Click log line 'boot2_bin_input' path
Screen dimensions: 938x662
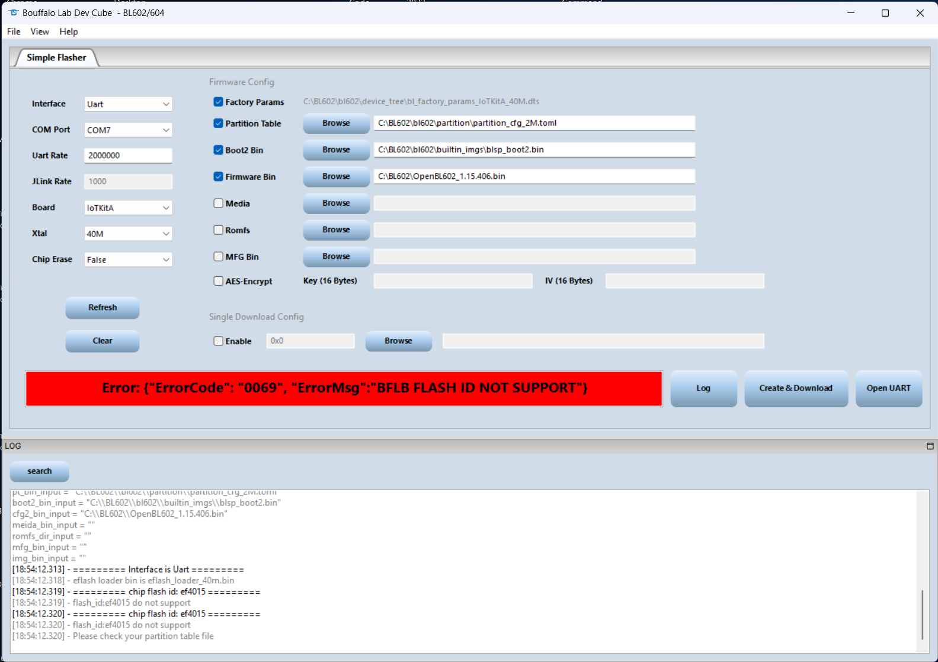[146, 503]
